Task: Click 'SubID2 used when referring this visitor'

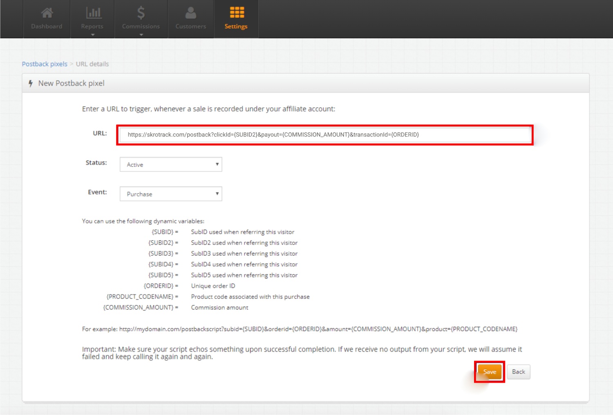Action: click(244, 243)
